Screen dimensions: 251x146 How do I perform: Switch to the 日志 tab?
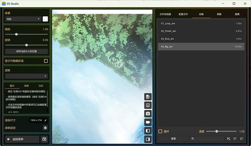coord(41,86)
